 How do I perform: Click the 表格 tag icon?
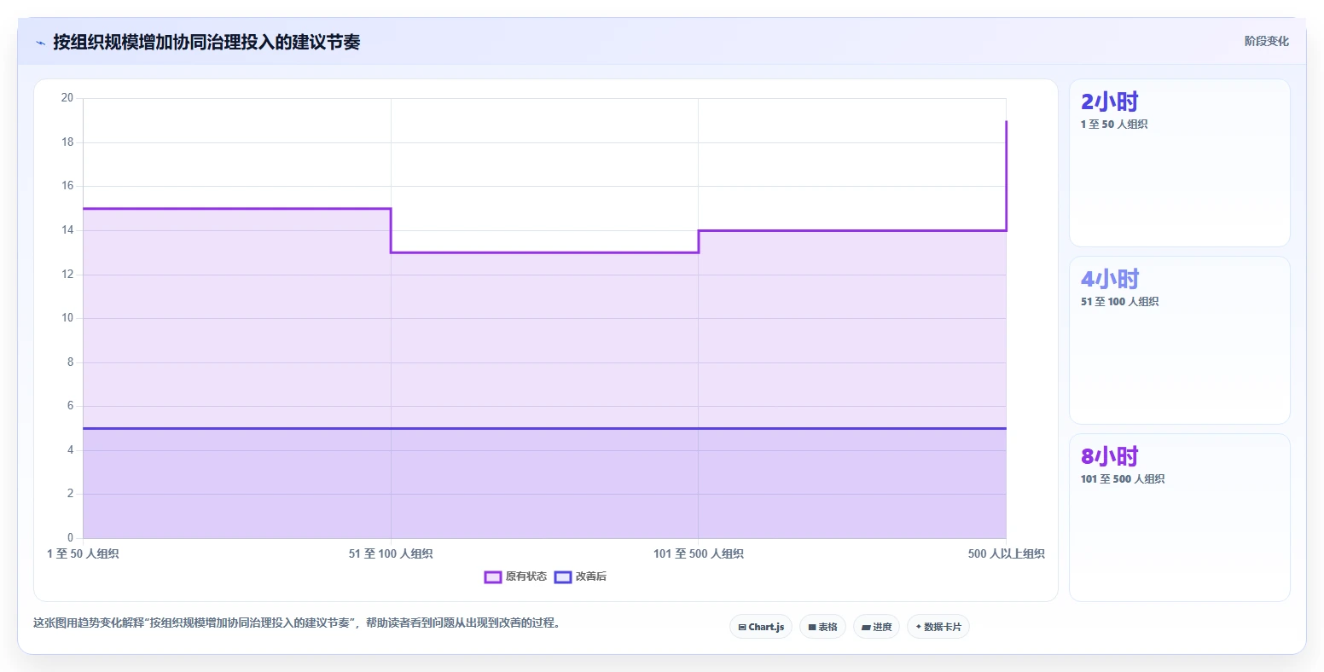click(812, 628)
